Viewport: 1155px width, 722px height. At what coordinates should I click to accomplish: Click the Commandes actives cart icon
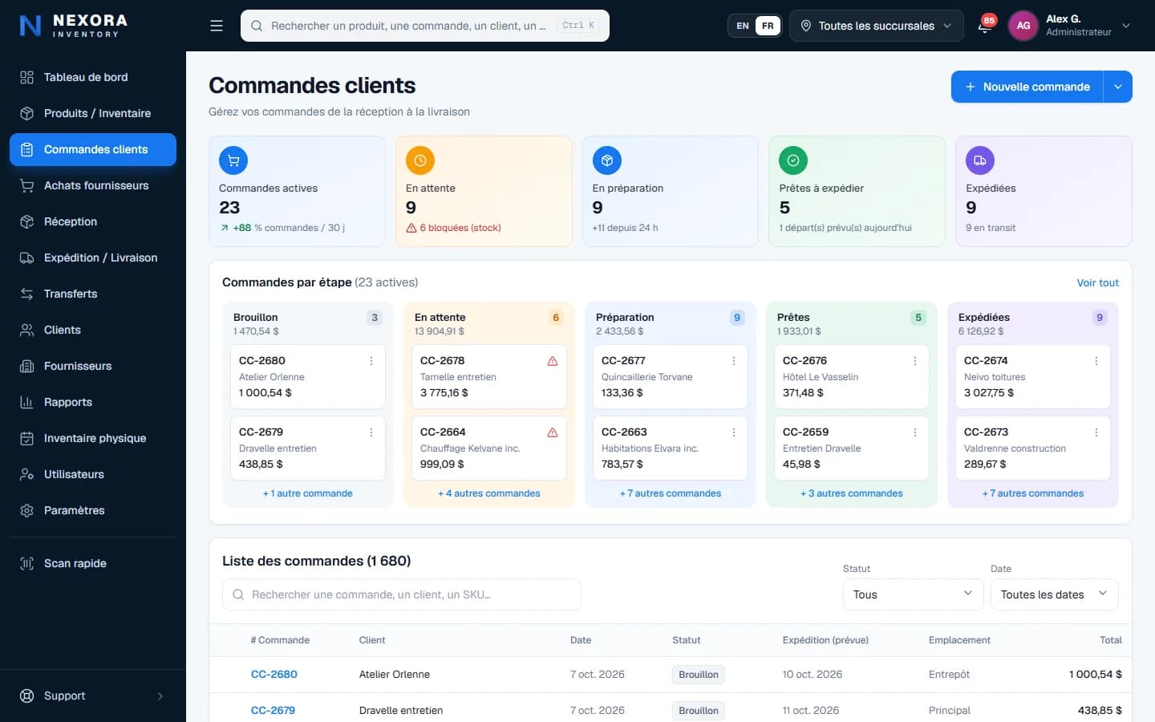click(x=233, y=160)
